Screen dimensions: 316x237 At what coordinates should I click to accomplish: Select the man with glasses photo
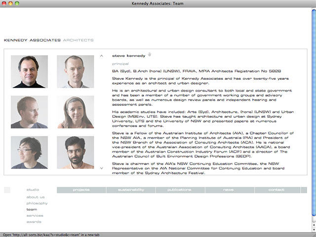(x=30, y=153)
